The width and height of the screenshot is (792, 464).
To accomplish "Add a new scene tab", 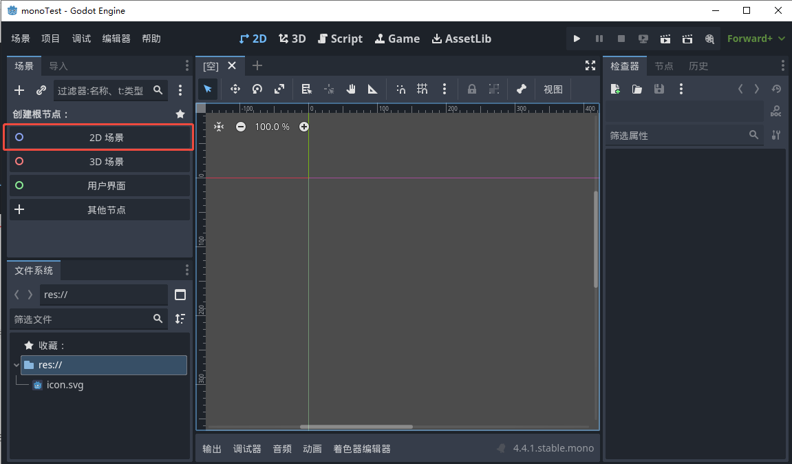I will (x=257, y=65).
